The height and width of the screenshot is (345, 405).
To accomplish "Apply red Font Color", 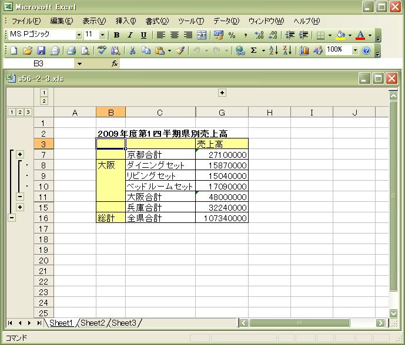I will (360, 35).
